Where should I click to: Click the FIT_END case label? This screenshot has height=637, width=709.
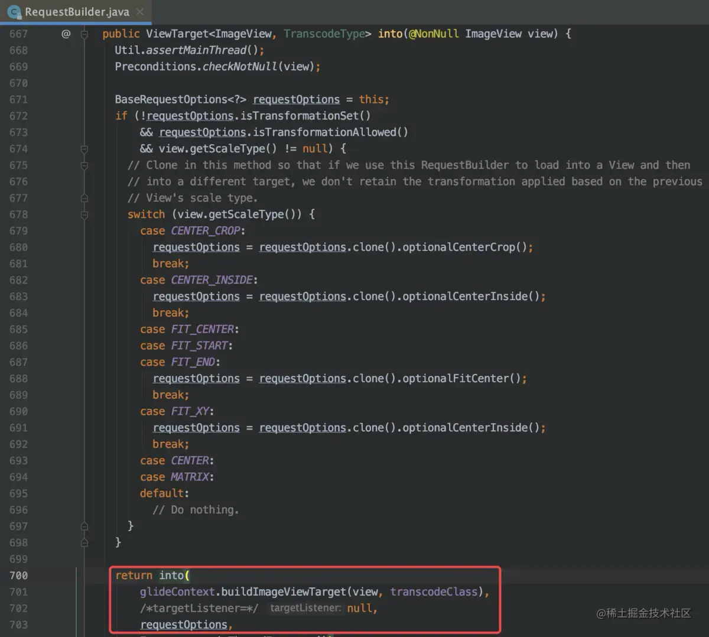point(193,362)
